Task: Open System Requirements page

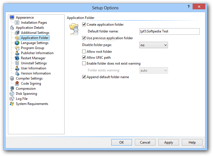Action: (32, 104)
